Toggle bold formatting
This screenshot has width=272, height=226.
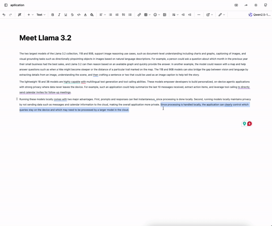[x=52, y=15]
